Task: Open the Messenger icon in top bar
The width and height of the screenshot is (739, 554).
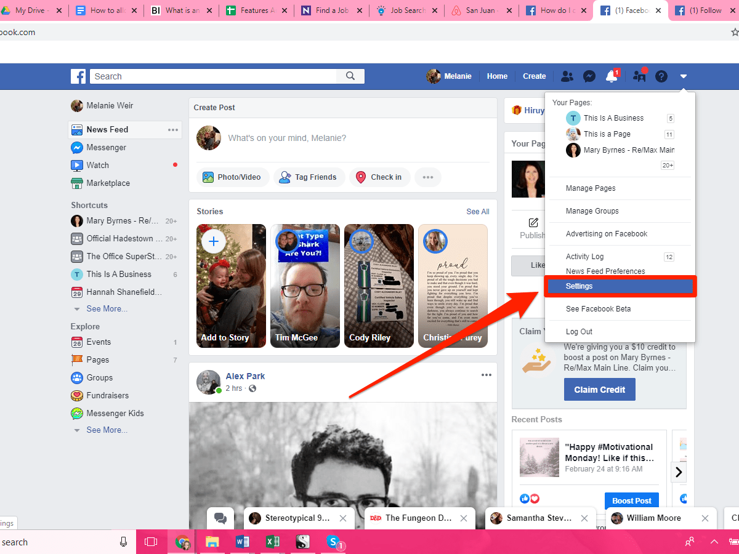Action: 589,76
